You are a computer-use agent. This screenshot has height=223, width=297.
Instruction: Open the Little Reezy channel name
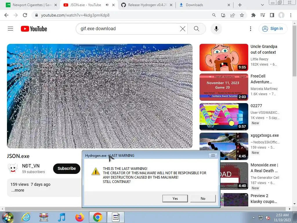coord(259,59)
